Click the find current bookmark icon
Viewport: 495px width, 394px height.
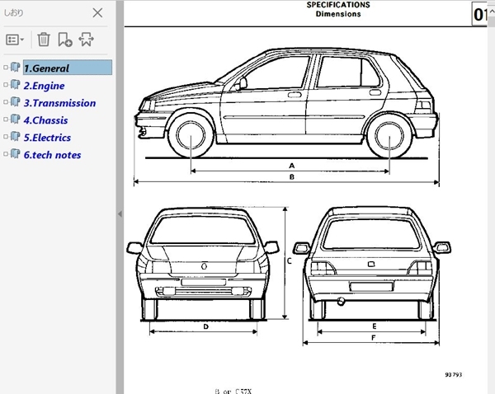point(86,40)
